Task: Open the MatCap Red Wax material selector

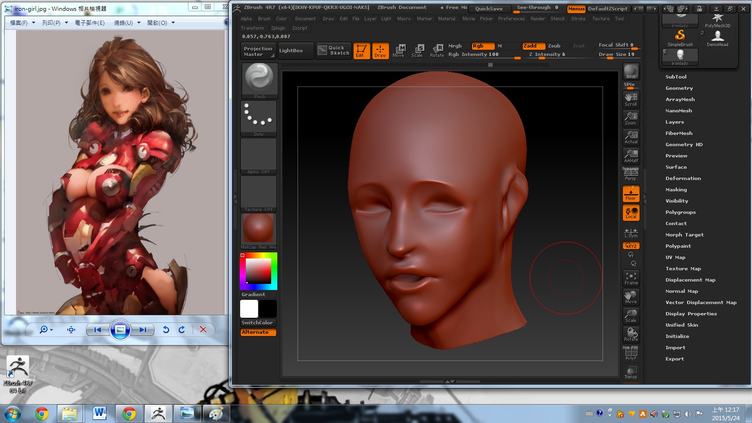Action: (x=258, y=231)
